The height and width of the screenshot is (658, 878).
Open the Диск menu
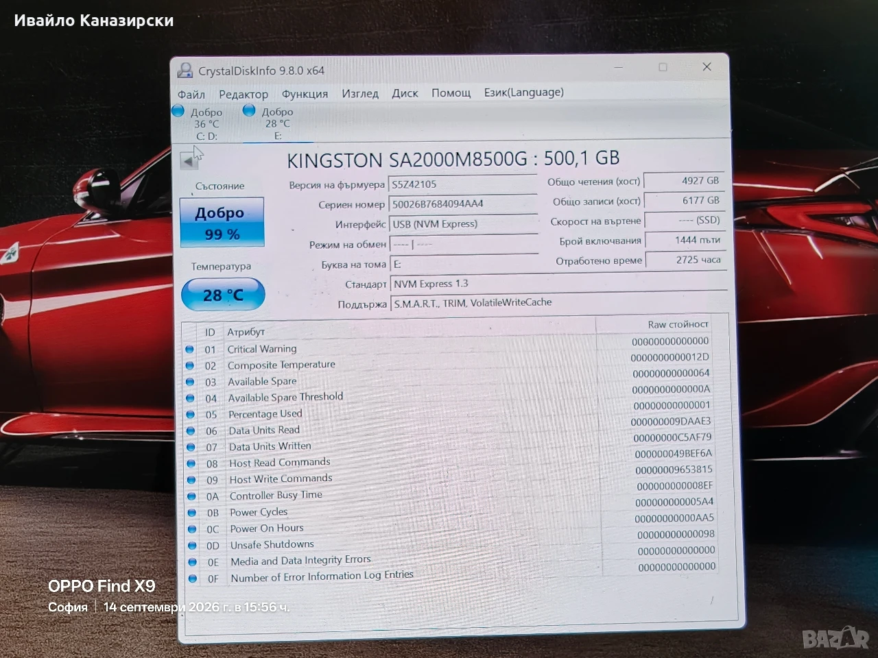(x=405, y=93)
